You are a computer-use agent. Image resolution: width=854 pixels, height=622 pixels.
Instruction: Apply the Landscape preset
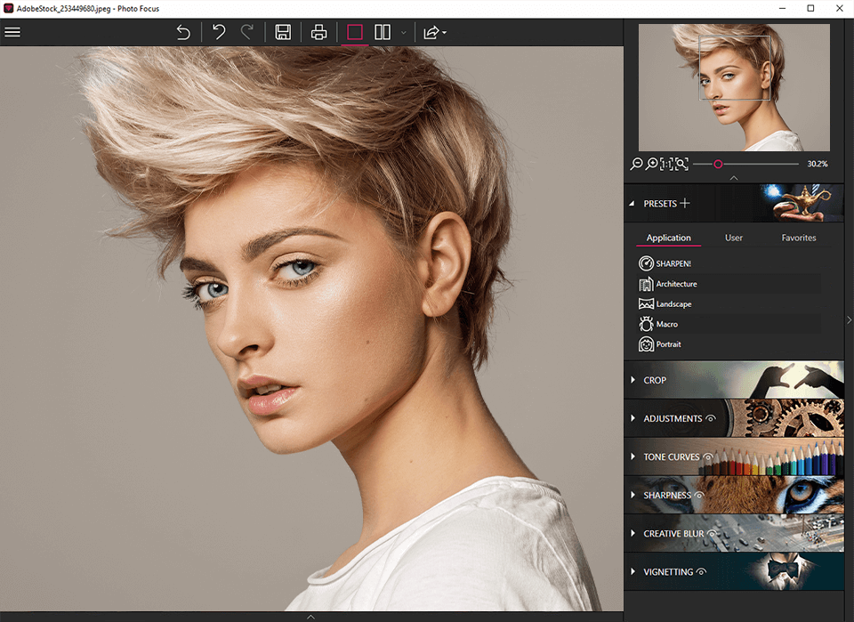pyautogui.click(x=673, y=304)
